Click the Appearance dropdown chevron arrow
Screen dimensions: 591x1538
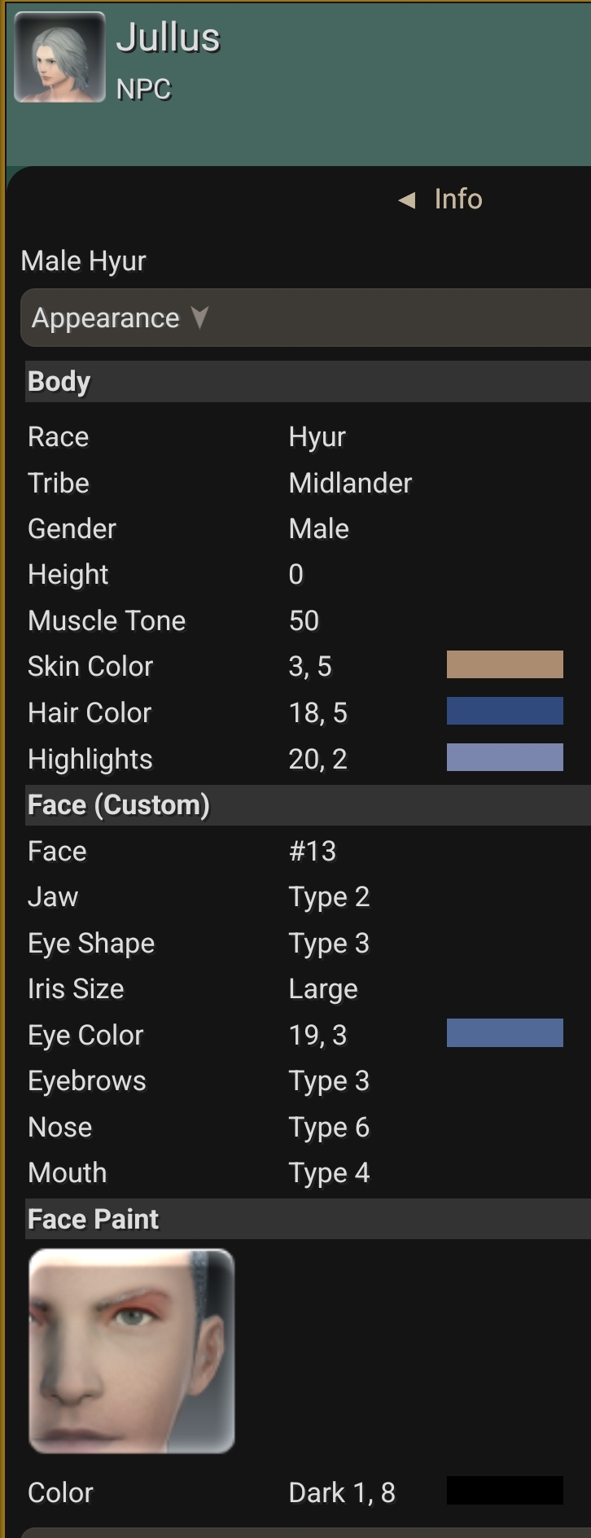coord(199,317)
